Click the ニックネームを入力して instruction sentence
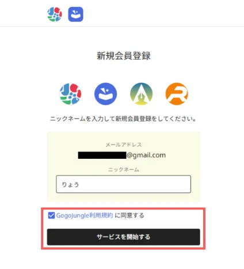Viewport: 244px width, 269px height. coord(123,119)
